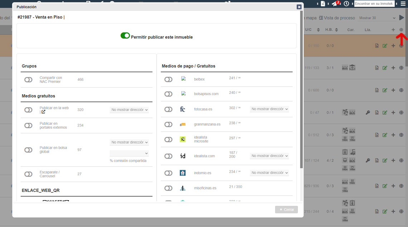The image size is (408, 227).
Task: Toggle the bolsapisos.com portal switch
Action: [168, 94]
